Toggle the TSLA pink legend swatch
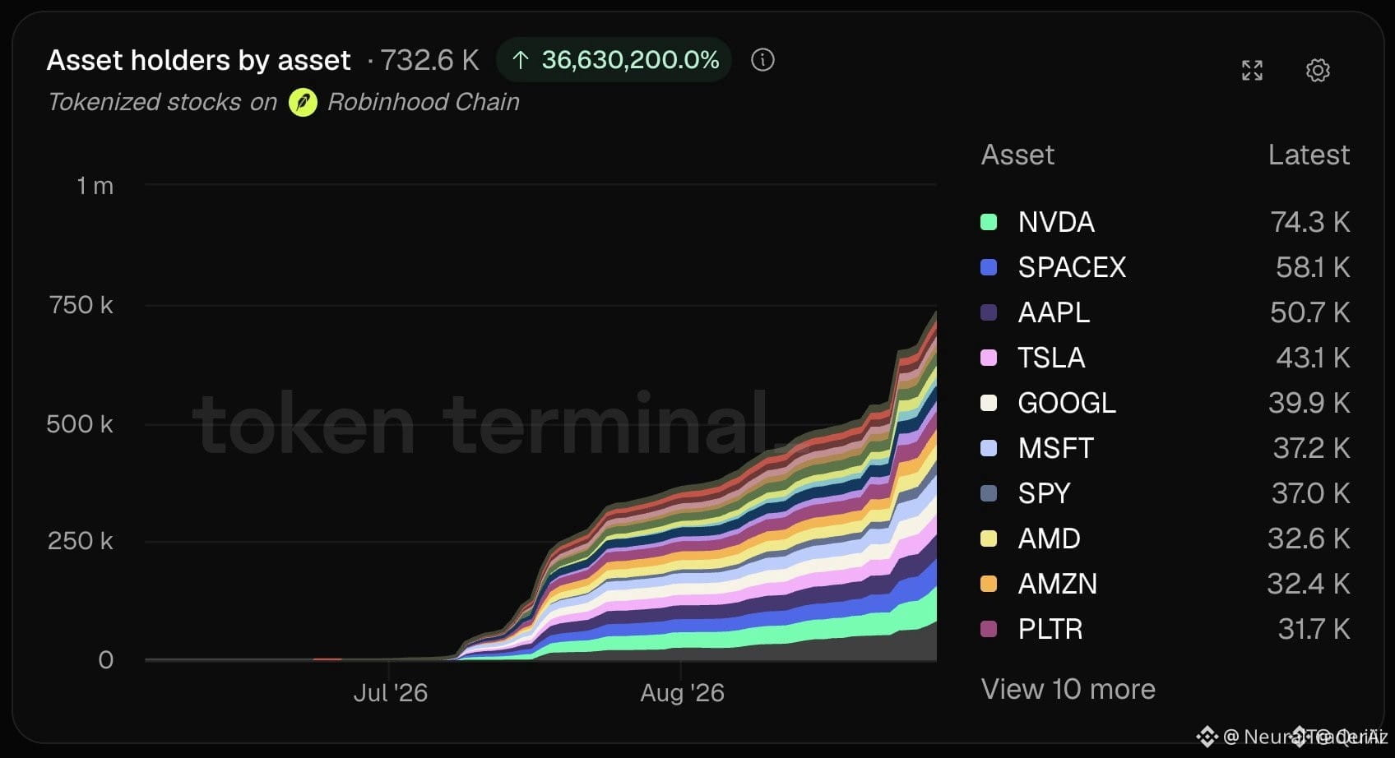This screenshot has height=758, width=1395. tap(989, 358)
